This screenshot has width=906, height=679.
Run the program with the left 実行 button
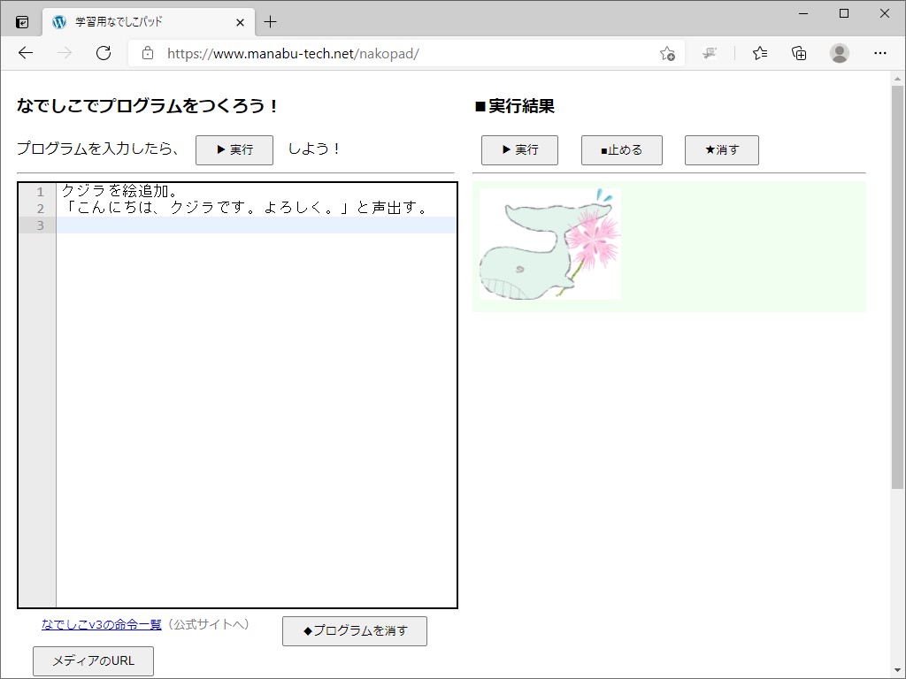[x=234, y=149]
